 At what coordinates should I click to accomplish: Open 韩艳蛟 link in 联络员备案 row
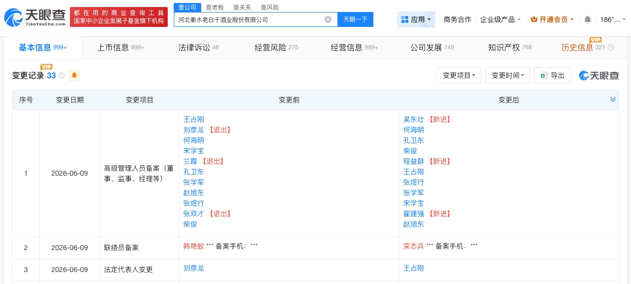click(x=194, y=246)
